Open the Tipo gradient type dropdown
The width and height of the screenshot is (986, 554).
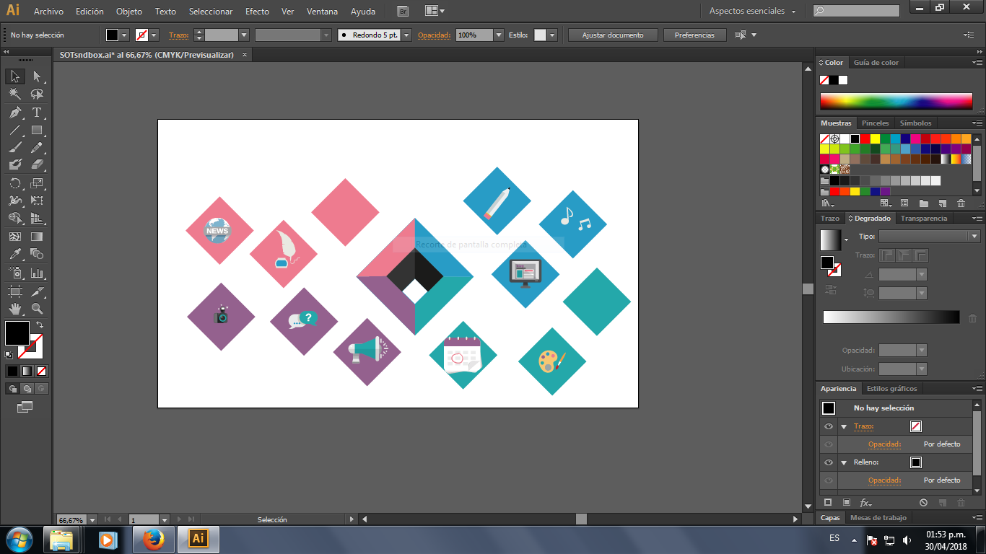click(x=974, y=237)
